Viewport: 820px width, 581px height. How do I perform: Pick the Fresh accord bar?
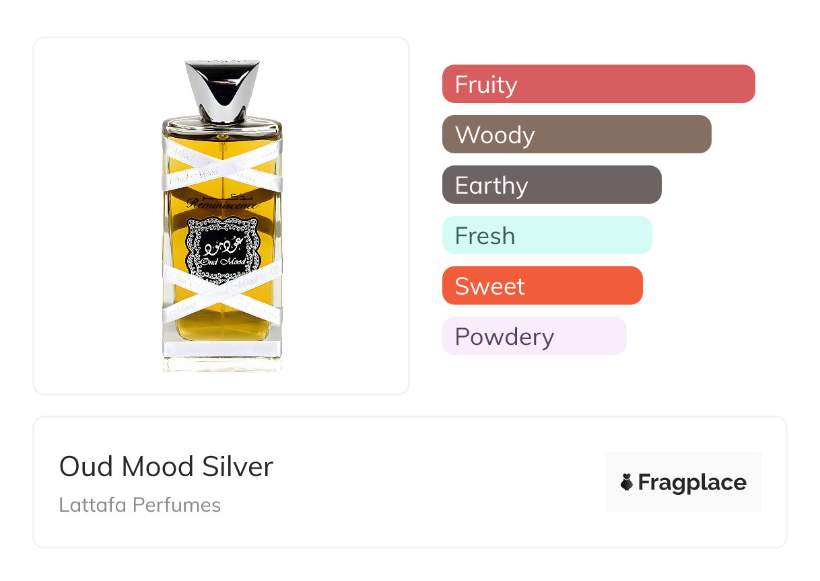(547, 235)
